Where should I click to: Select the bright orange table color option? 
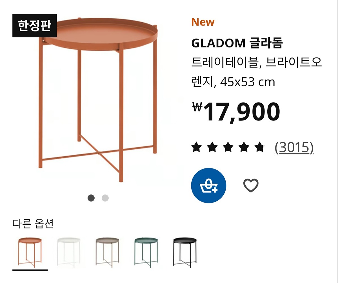30,252
